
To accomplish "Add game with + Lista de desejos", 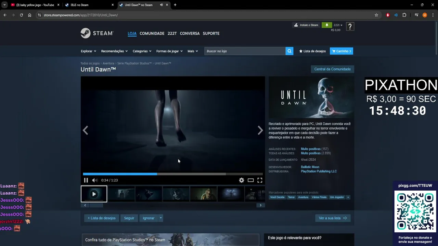I will [x=102, y=218].
